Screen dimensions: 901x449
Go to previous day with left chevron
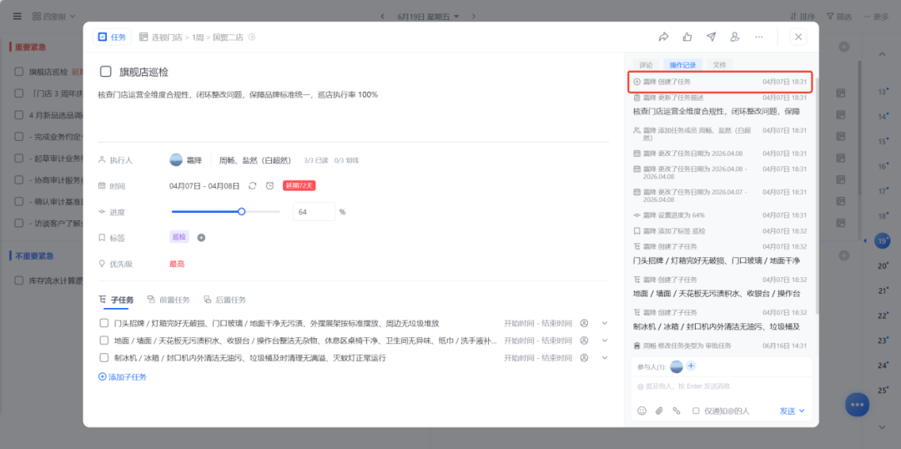coord(383,17)
